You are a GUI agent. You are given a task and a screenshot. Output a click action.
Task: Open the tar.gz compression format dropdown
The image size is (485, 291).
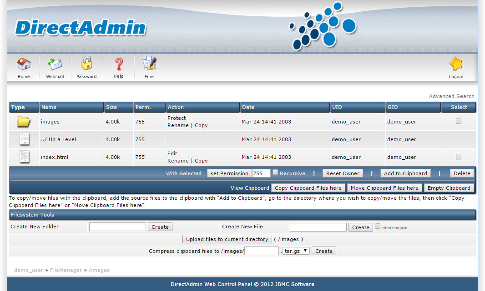296,251
